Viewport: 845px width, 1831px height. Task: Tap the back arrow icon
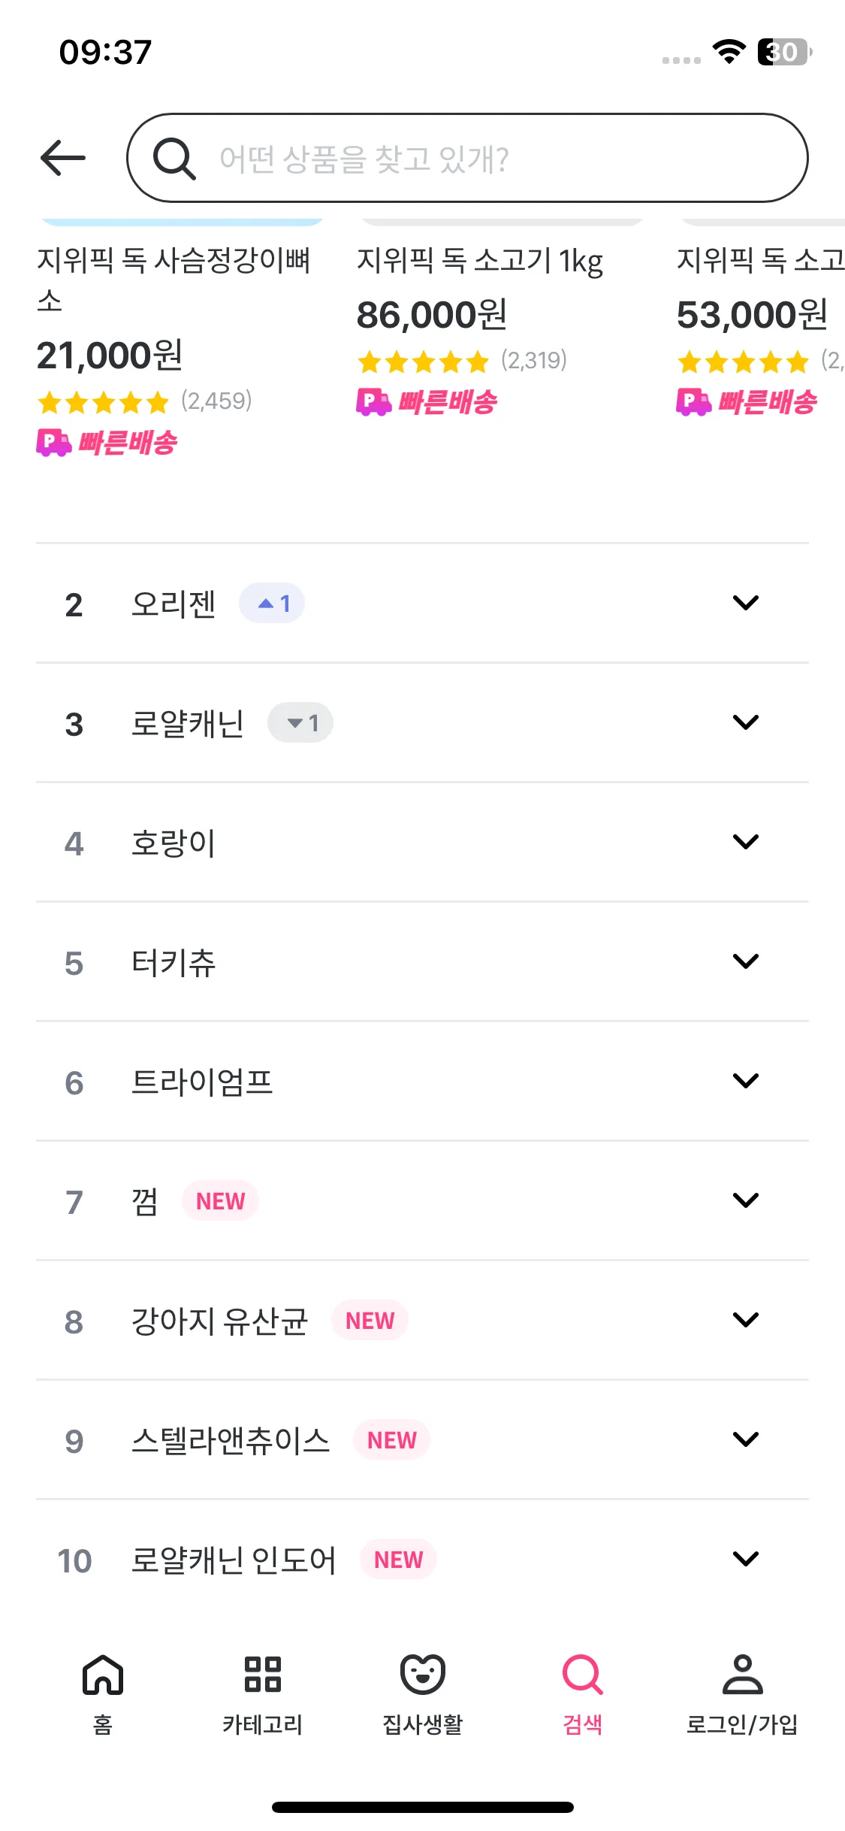(63, 158)
